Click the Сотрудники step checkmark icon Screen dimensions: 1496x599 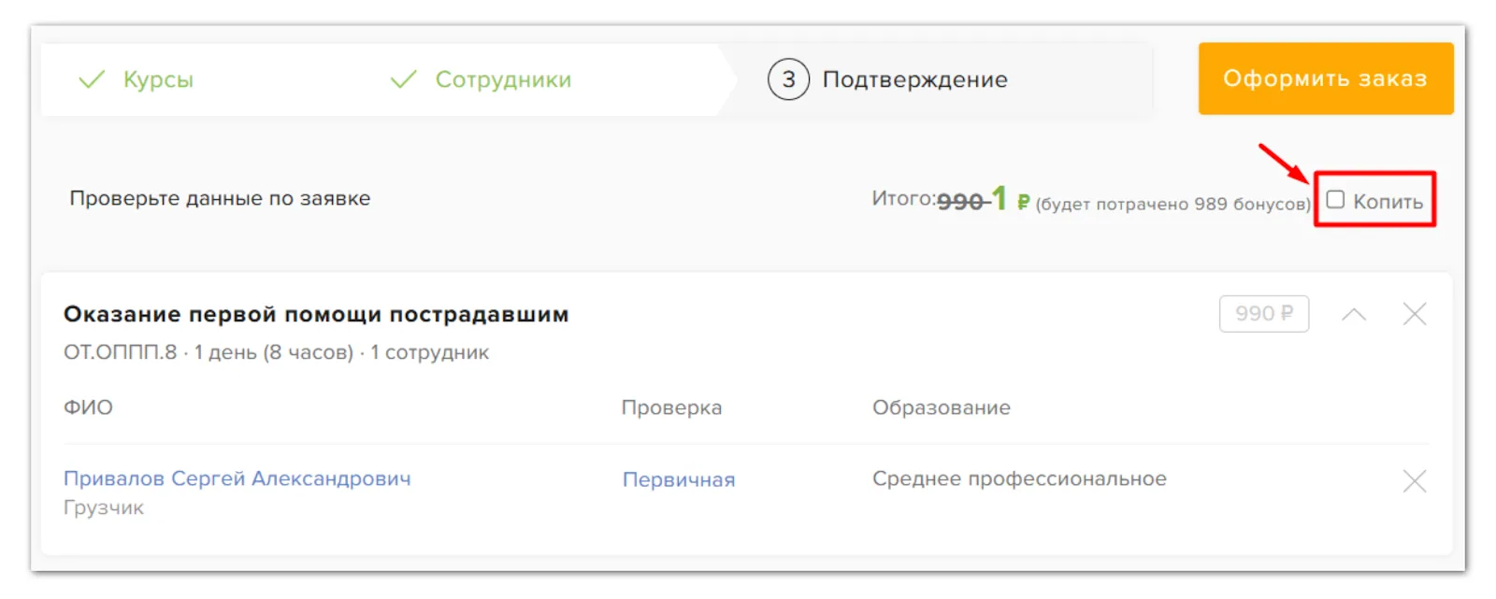[403, 79]
